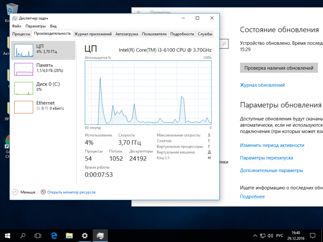Open Дополнительные параметры link in Settings

[271, 170]
